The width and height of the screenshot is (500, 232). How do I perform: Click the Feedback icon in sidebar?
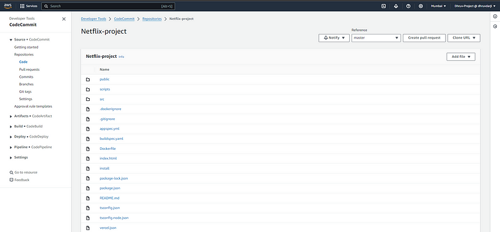[x=11, y=180]
